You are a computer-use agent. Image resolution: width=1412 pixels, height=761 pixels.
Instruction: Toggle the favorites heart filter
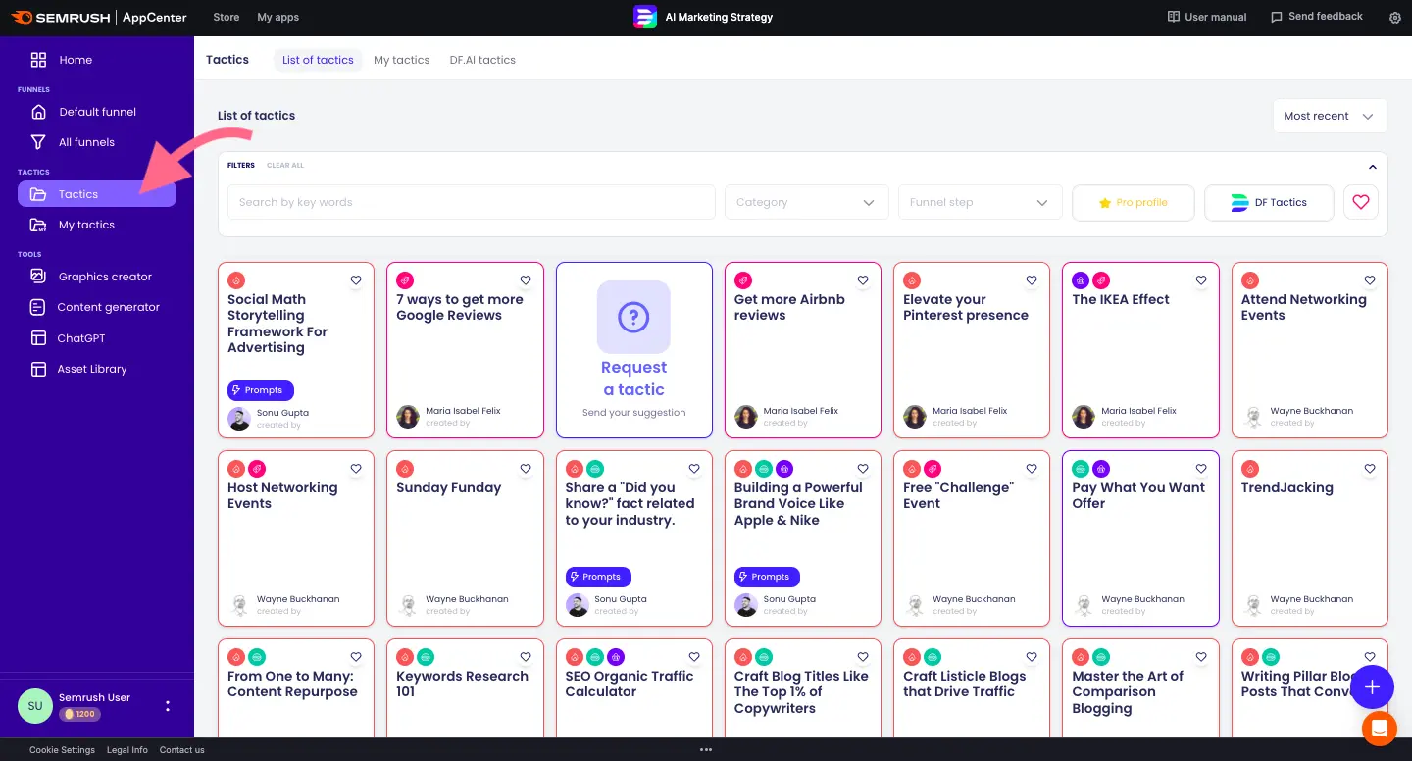tap(1360, 202)
